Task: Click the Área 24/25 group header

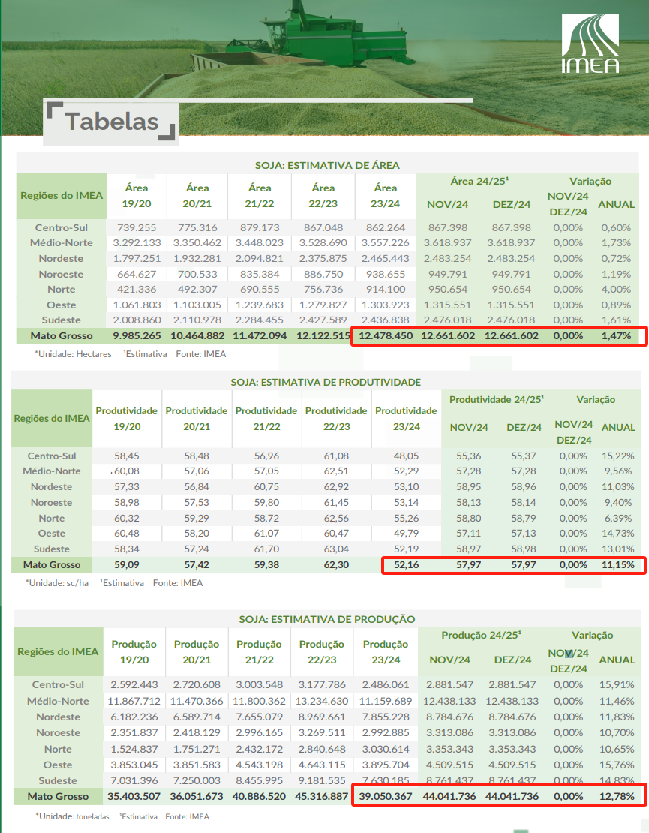Action: point(480,181)
